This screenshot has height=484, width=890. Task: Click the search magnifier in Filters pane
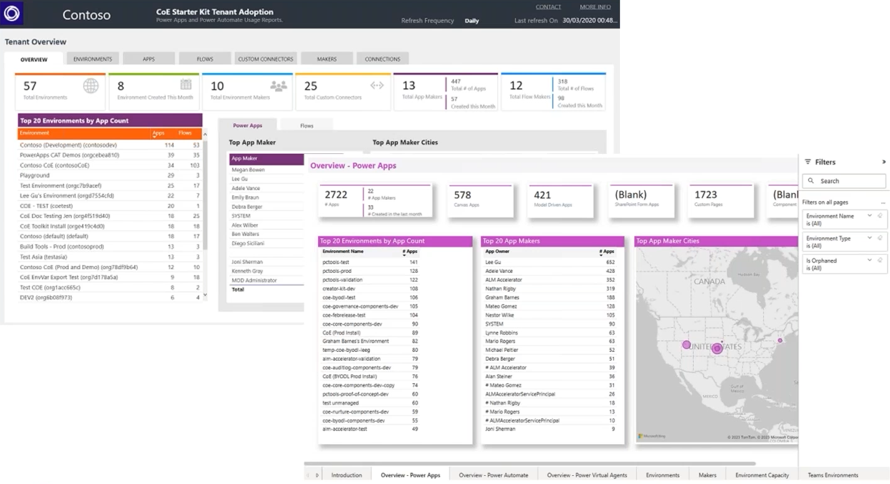click(811, 181)
